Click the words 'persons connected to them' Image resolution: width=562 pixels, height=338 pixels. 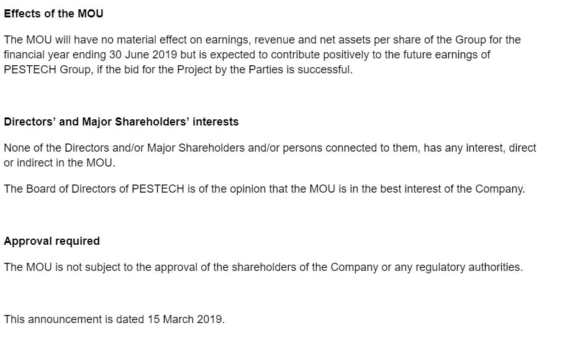coord(350,148)
